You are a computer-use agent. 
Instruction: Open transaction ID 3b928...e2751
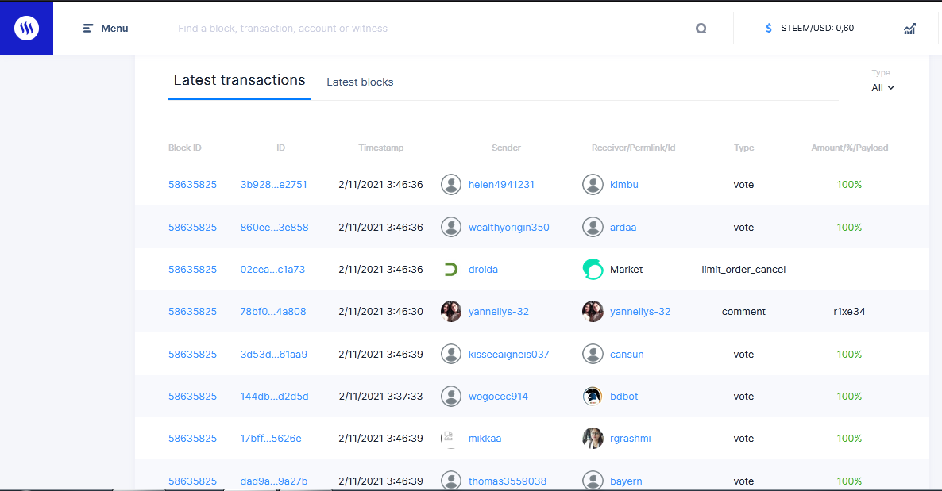[273, 185]
